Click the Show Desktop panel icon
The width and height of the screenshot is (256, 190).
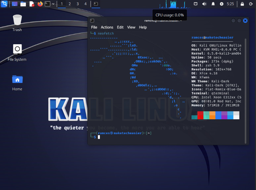click(x=15, y=4)
